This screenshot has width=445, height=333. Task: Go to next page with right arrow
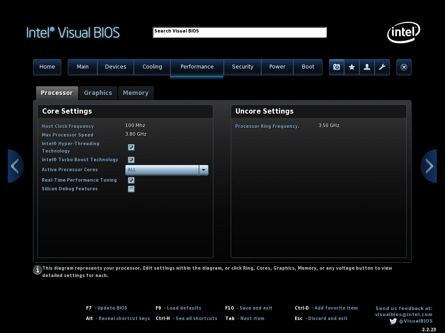[429, 166]
